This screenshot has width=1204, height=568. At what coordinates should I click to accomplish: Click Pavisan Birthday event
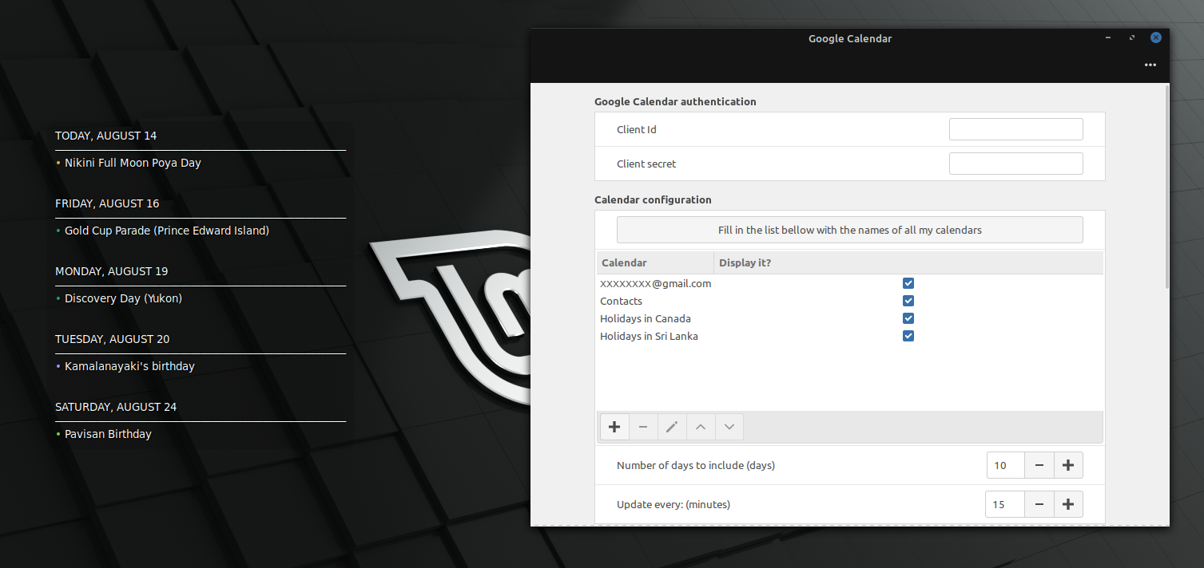point(108,434)
